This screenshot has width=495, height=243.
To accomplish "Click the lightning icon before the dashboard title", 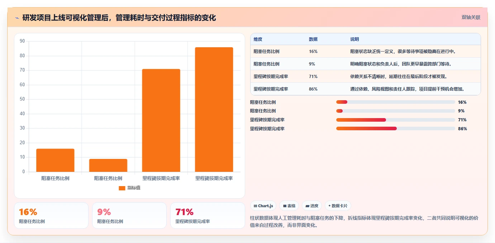I will tap(17, 18).
